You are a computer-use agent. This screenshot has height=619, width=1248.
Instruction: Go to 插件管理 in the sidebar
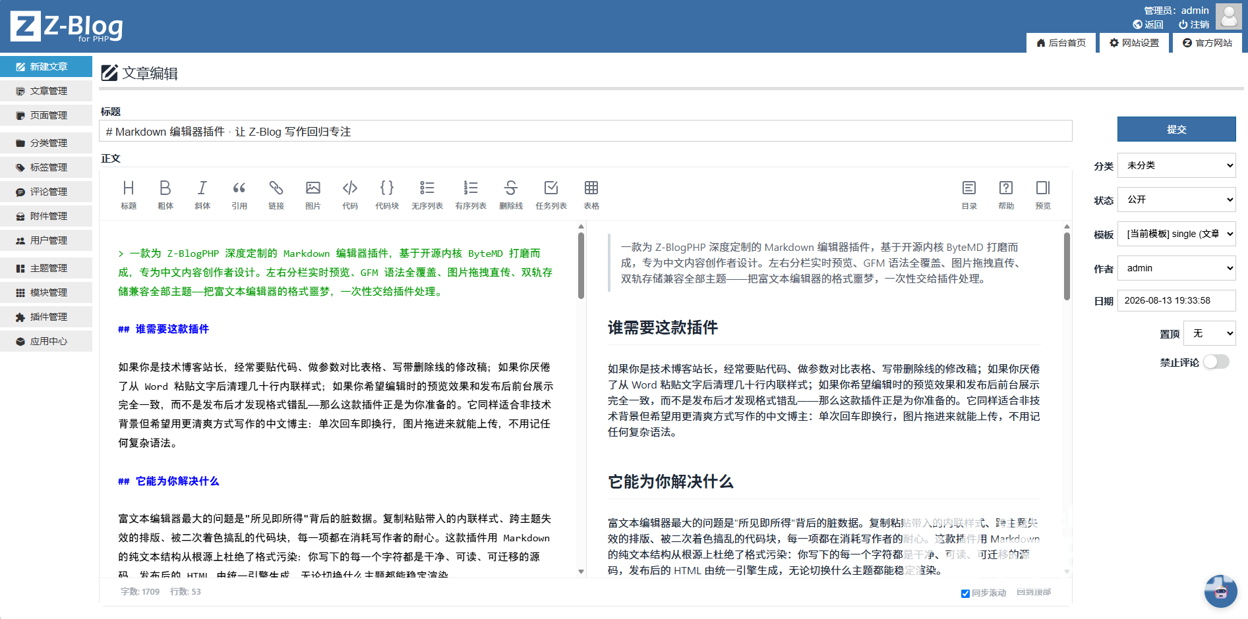tap(46, 317)
